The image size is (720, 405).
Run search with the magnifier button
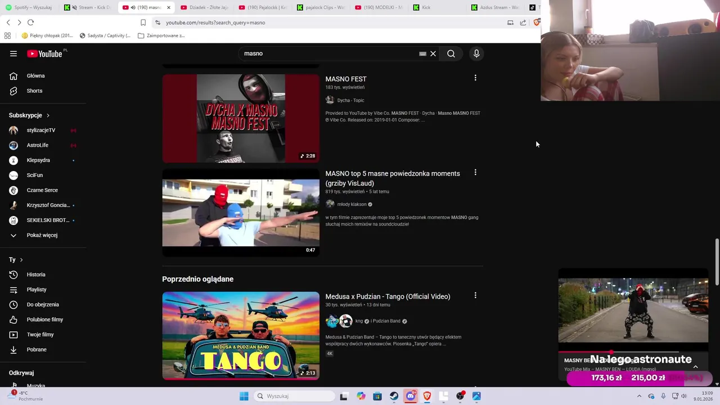coord(451,53)
